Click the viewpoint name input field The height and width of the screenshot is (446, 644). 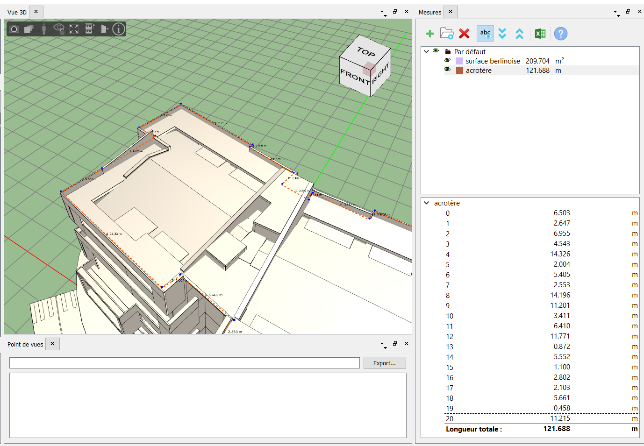pos(185,363)
